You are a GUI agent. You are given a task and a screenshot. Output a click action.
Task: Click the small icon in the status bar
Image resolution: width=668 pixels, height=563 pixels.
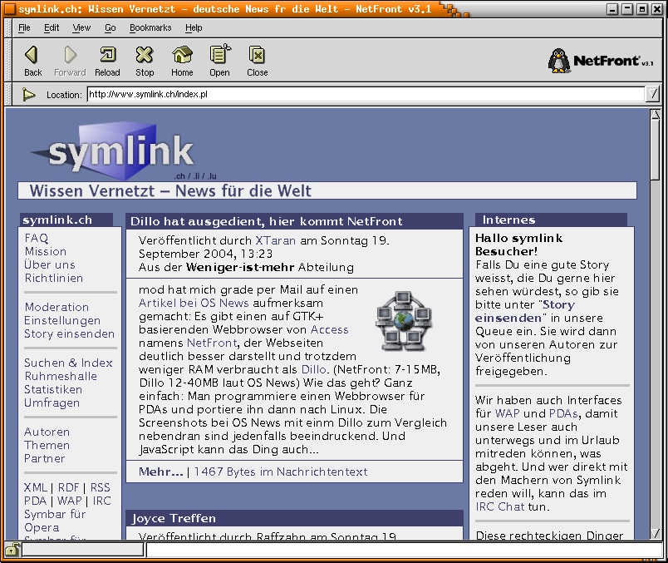point(12,549)
